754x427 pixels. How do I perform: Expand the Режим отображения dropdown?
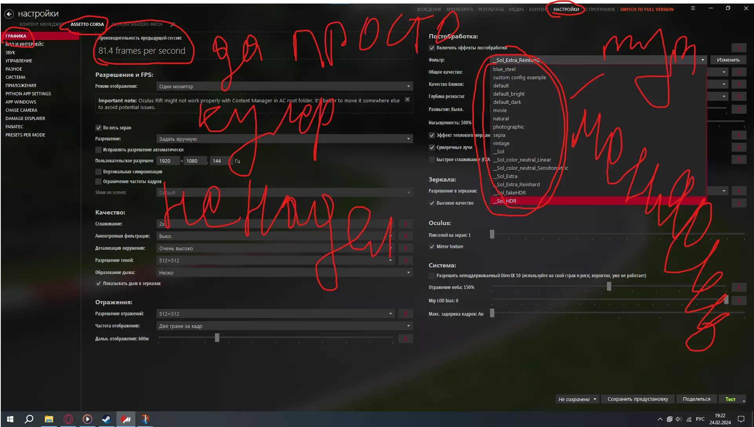click(x=284, y=86)
